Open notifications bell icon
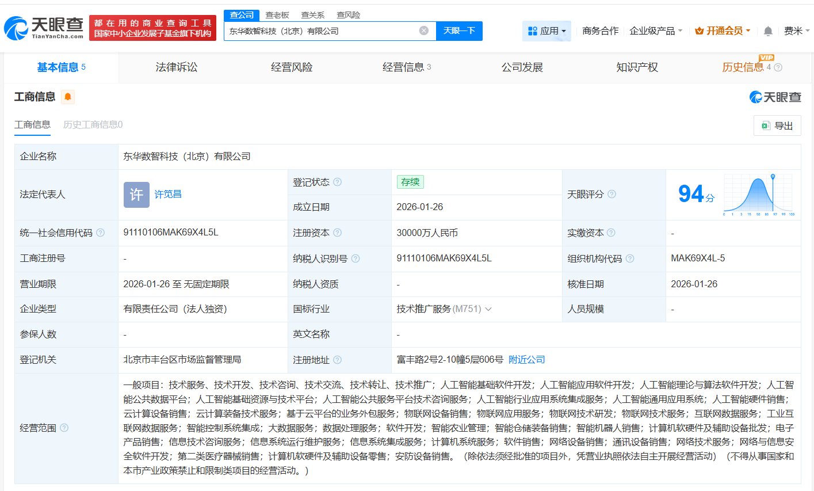814x491 pixels. tap(768, 31)
